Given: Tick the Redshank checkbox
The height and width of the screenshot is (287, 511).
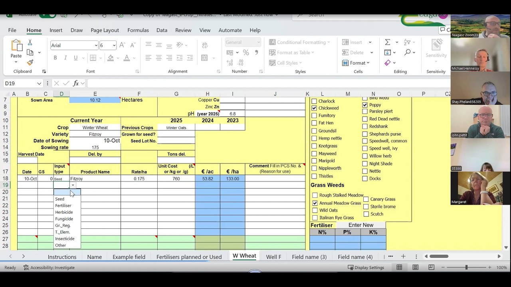Looking at the screenshot, I should click(365, 126).
